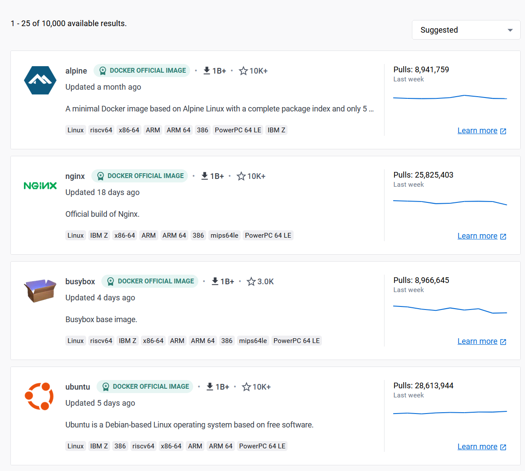Open the nginx image title
Screen dimensions: 525x471
click(x=75, y=176)
